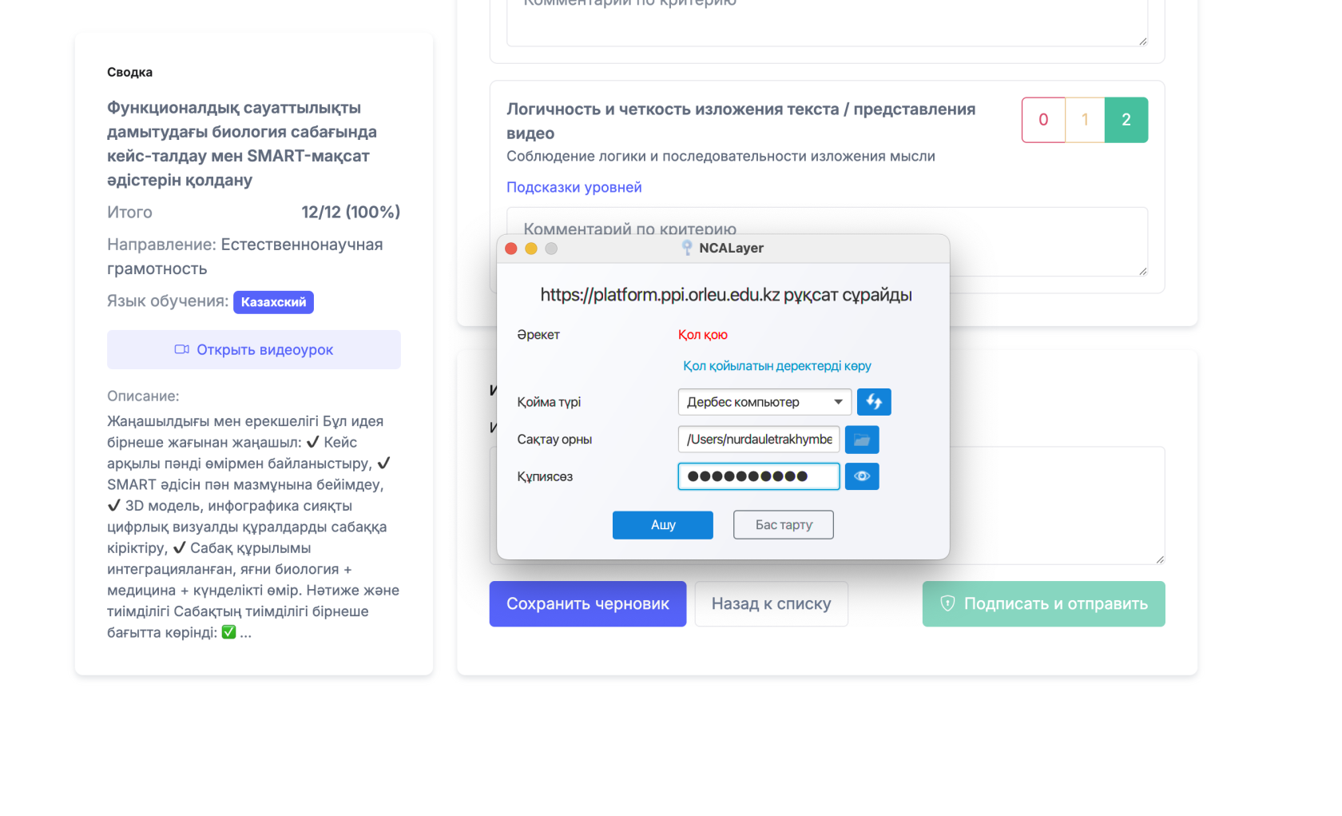Select score 2 for the criterion
This screenshot has height=816, width=1342.
[1126, 120]
